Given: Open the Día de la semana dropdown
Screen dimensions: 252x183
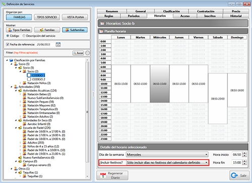Looking at the screenshot, I should [x=167, y=154].
